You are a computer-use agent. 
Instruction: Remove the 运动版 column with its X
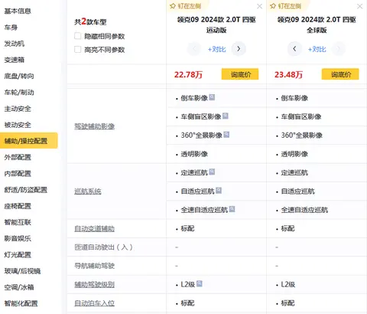(259, 6)
